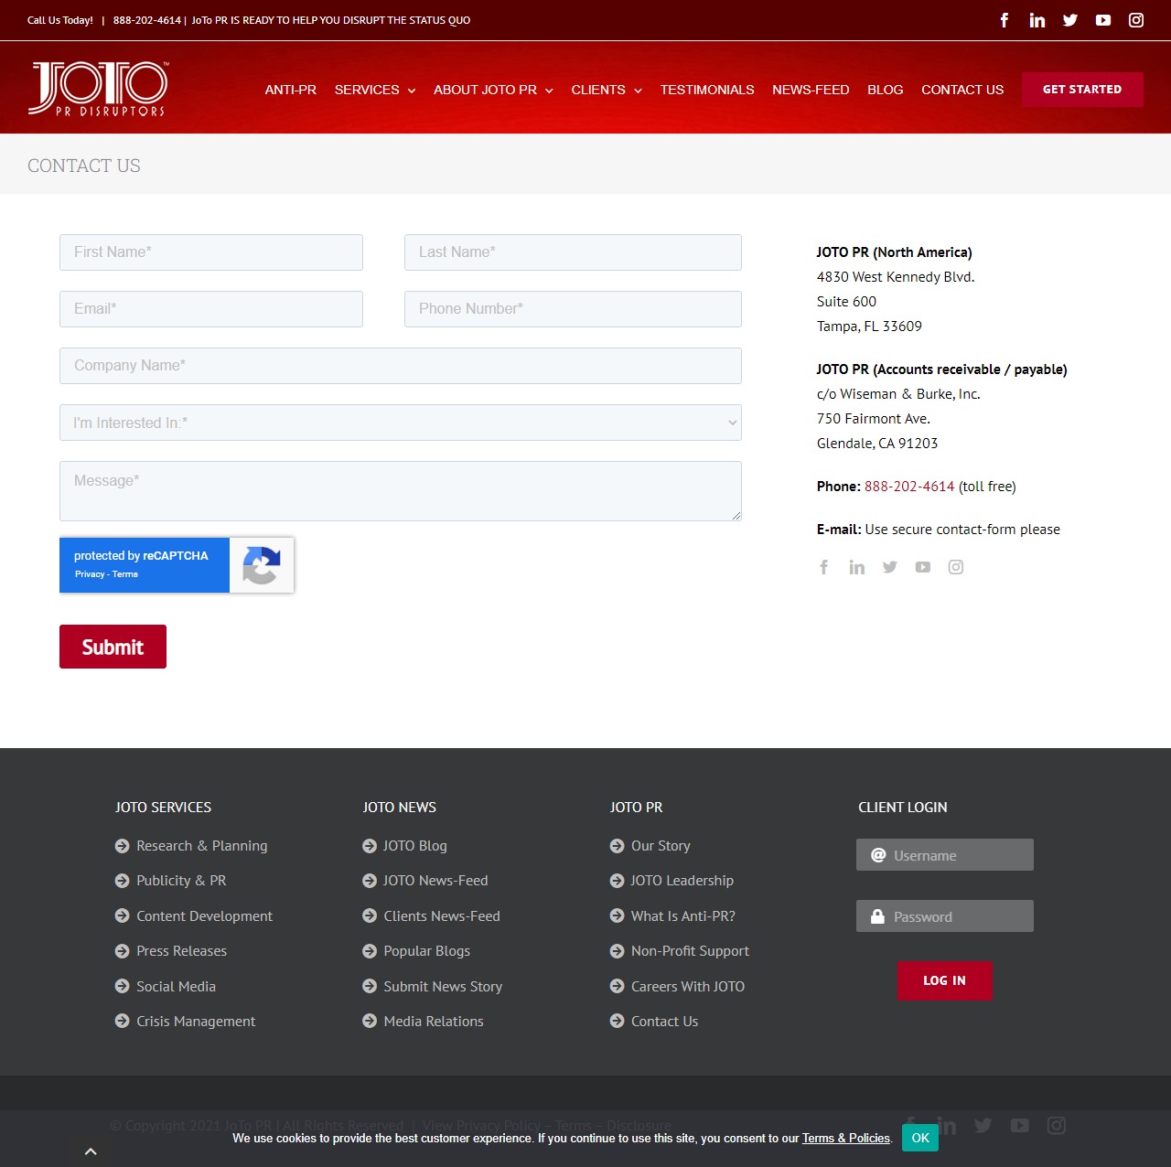Click the GET STARTED button
1171x1167 pixels.
[1082, 89]
